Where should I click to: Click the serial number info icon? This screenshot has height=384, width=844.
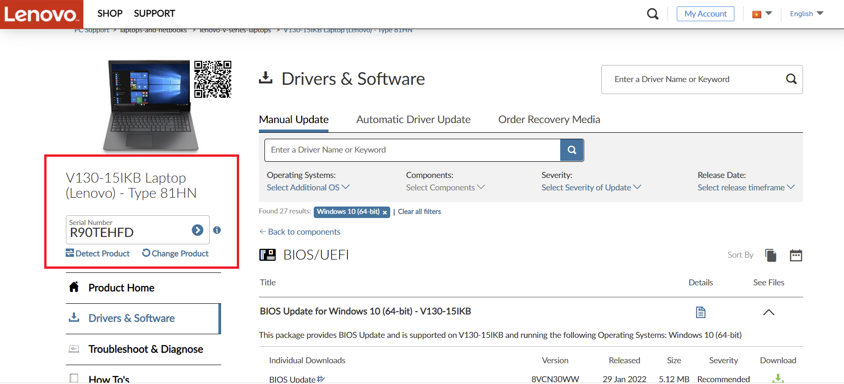point(217,230)
